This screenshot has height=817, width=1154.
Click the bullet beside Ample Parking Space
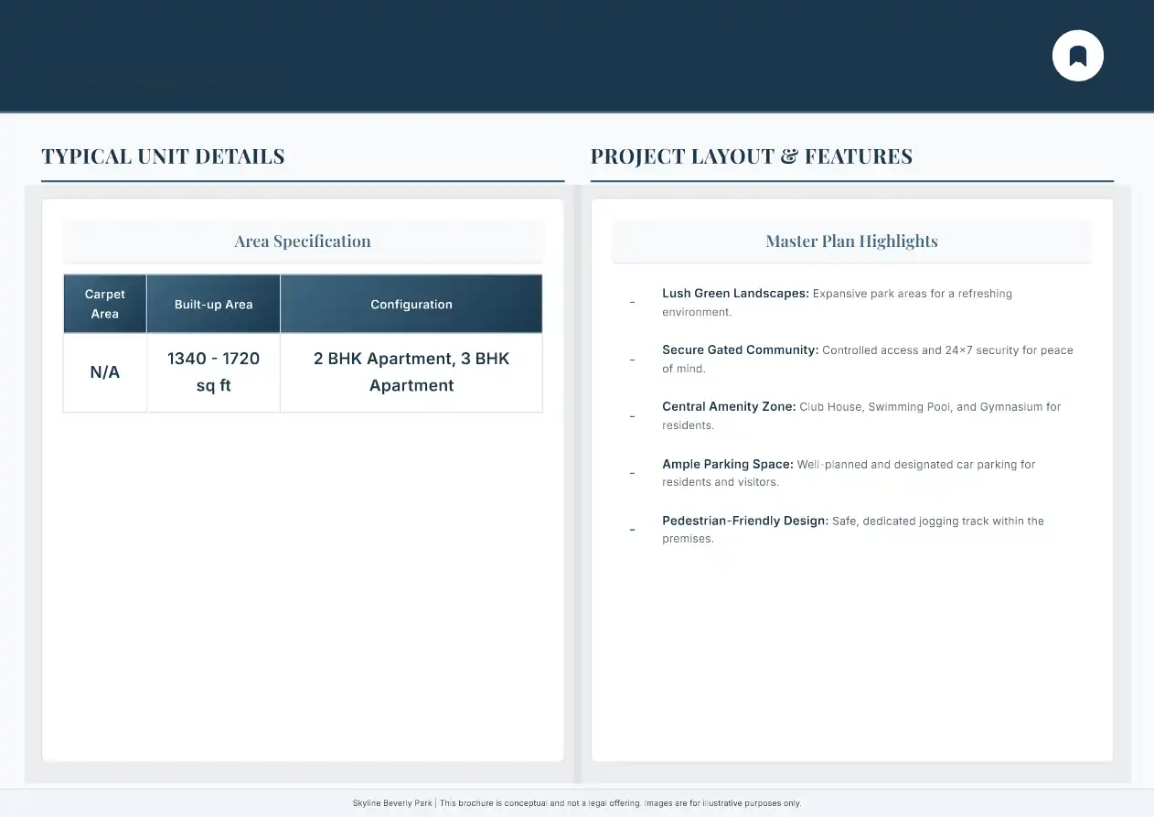[632, 473]
